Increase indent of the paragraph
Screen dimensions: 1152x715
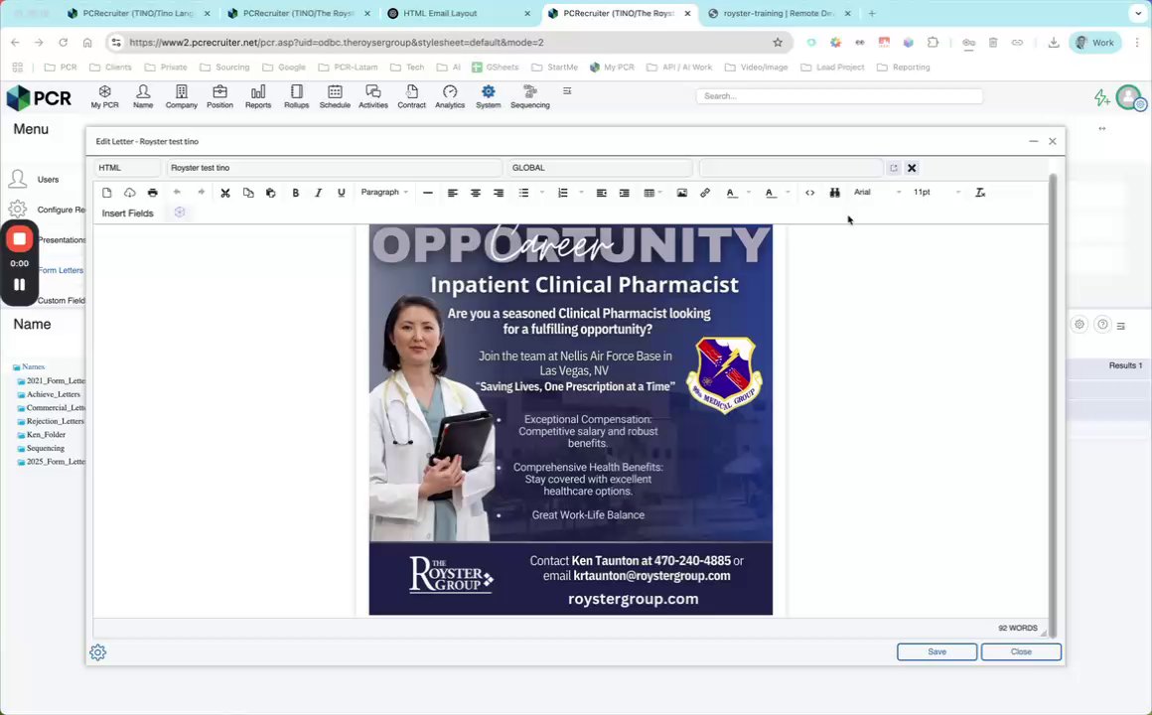click(x=624, y=193)
